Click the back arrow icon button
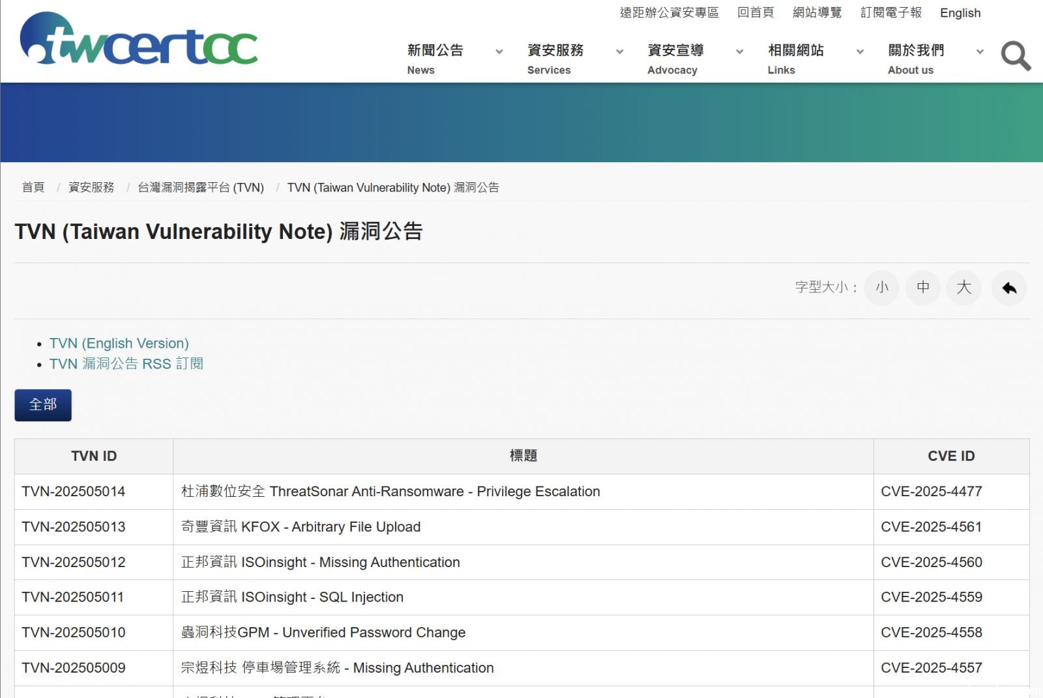The image size is (1043, 698). 1009,288
